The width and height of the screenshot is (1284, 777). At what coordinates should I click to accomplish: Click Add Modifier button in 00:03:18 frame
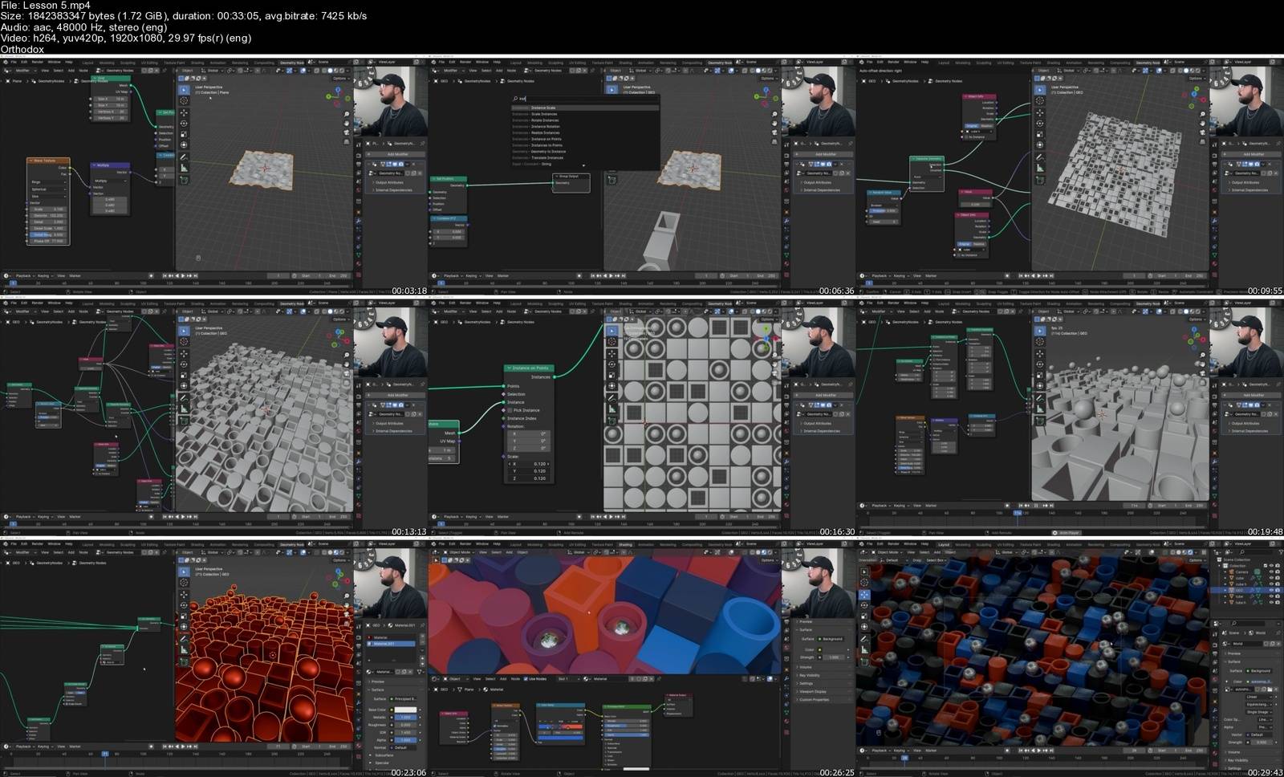coord(396,154)
